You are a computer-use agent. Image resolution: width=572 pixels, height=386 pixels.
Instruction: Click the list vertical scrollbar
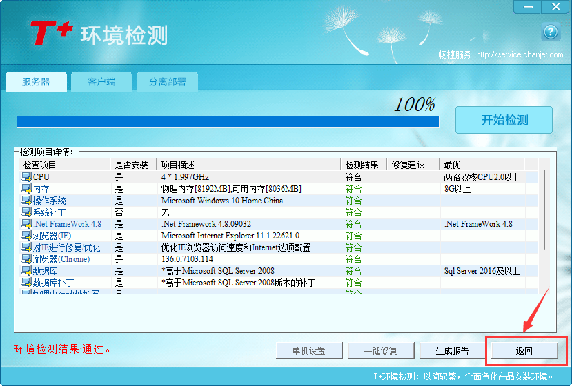[x=544, y=210]
